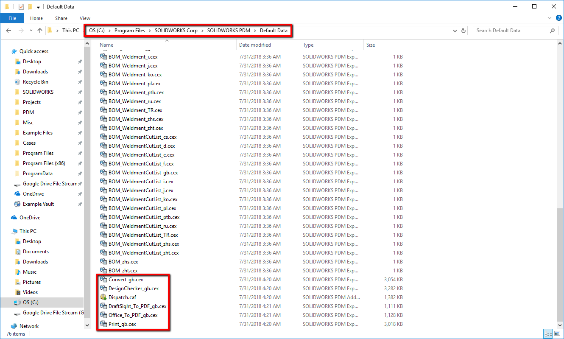564x339 pixels.
Task: Click Program Files in the address breadcrumb
Action: (x=130, y=31)
